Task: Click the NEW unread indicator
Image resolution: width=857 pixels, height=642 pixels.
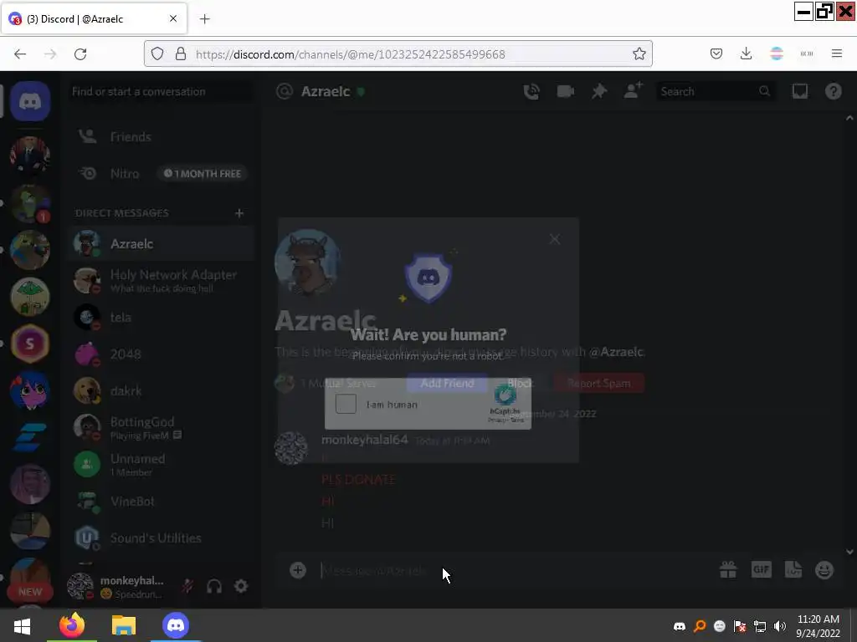Action: 30,592
